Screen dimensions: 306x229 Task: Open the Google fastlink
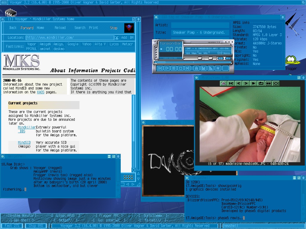tap(73, 44)
